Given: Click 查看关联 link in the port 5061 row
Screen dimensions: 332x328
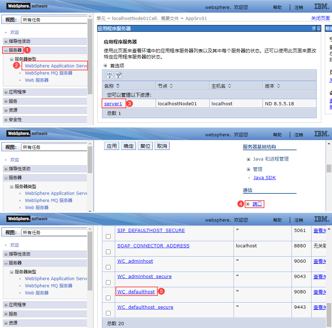Looking at the screenshot, I should point(319,231).
